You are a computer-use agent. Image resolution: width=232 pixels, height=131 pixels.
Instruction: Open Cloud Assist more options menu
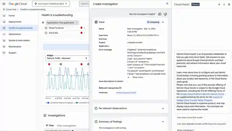[x=224, y=4]
